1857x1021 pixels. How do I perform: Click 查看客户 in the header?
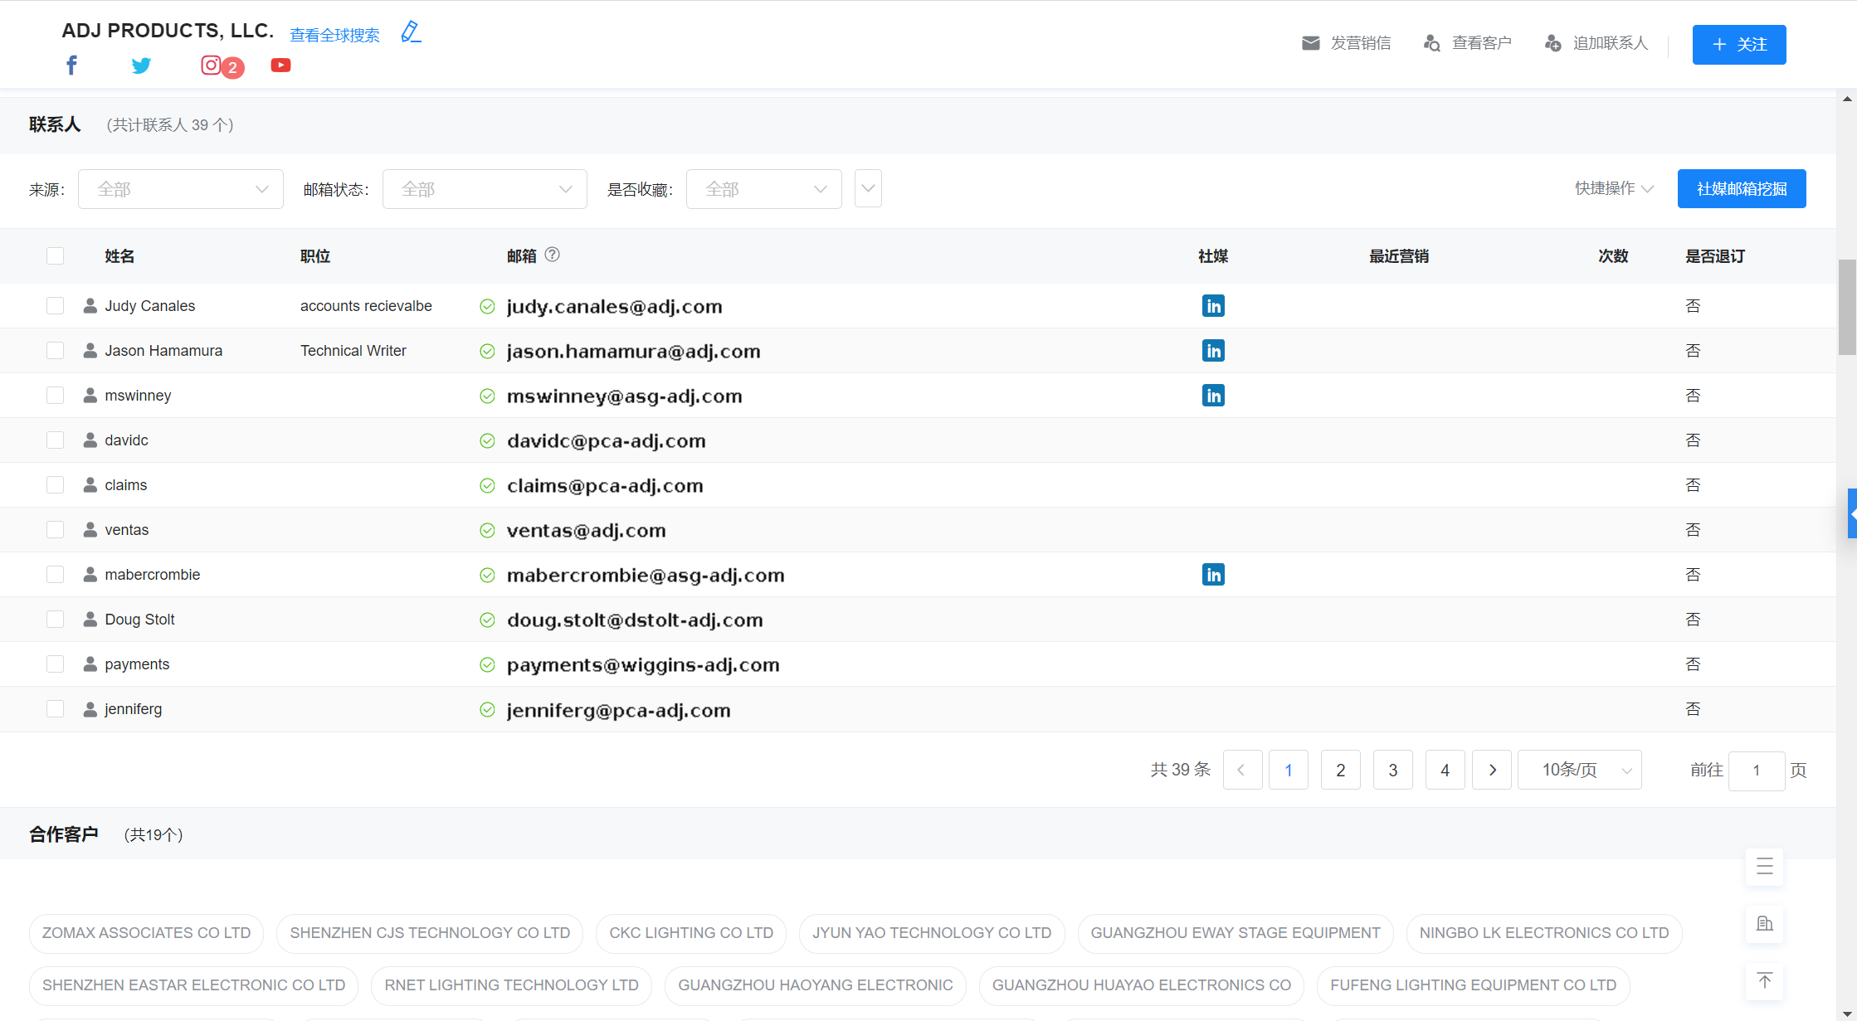click(x=1468, y=43)
